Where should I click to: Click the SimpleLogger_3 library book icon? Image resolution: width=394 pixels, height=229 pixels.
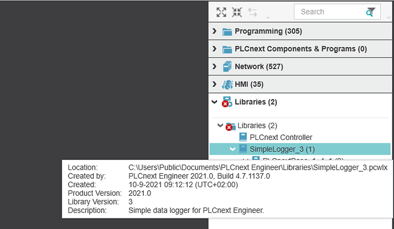tap(243, 149)
